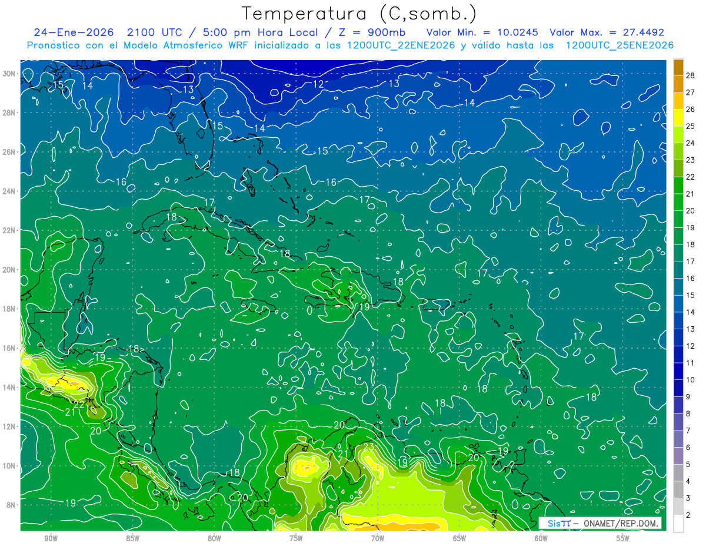
Task: Click the 65W longitude axis label
Action: click(459, 538)
